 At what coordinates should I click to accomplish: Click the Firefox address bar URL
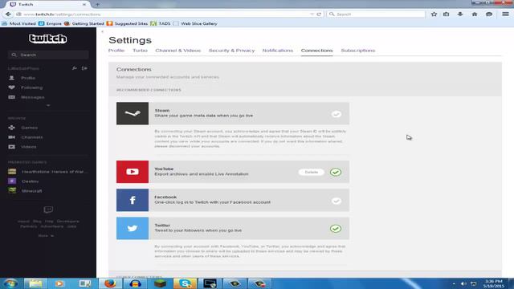tap(164, 14)
